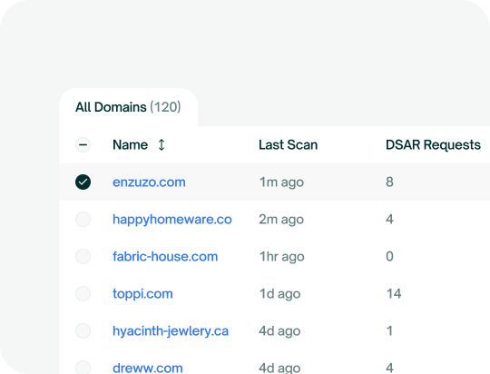Toggle the select-all checkbox in header
This screenshot has height=374, width=490.
83,144
